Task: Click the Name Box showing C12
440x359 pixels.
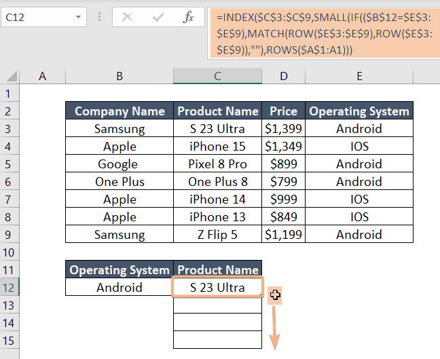Action: click(x=43, y=17)
